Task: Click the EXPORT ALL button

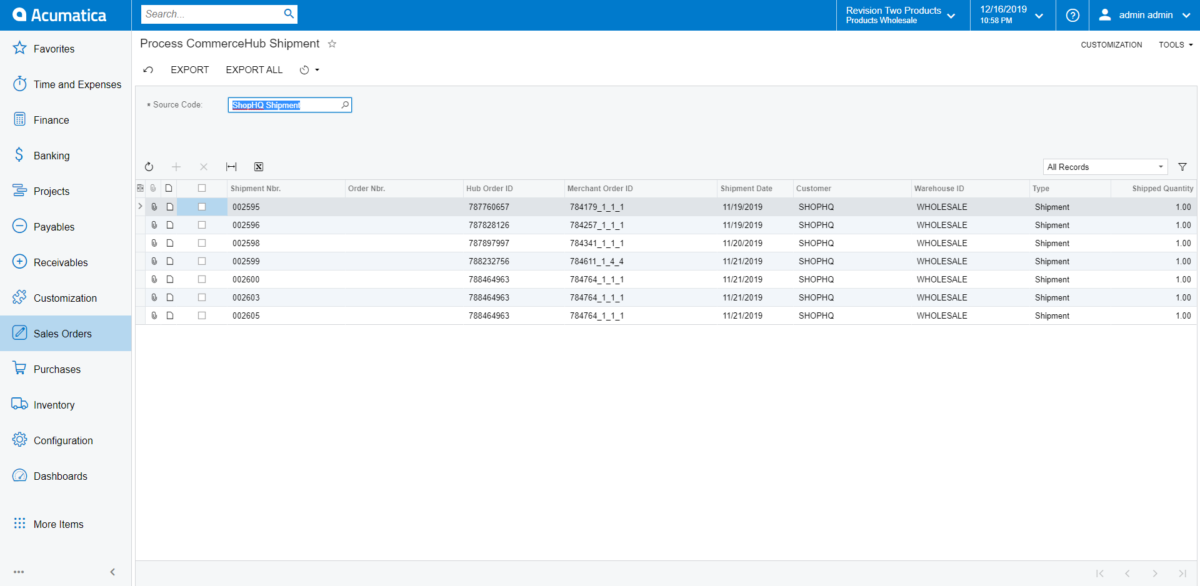Action: tap(254, 70)
